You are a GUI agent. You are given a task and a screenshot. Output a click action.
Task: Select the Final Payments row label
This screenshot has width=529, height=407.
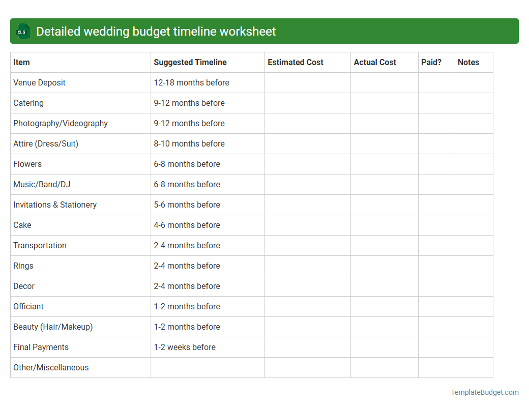[x=41, y=347]
